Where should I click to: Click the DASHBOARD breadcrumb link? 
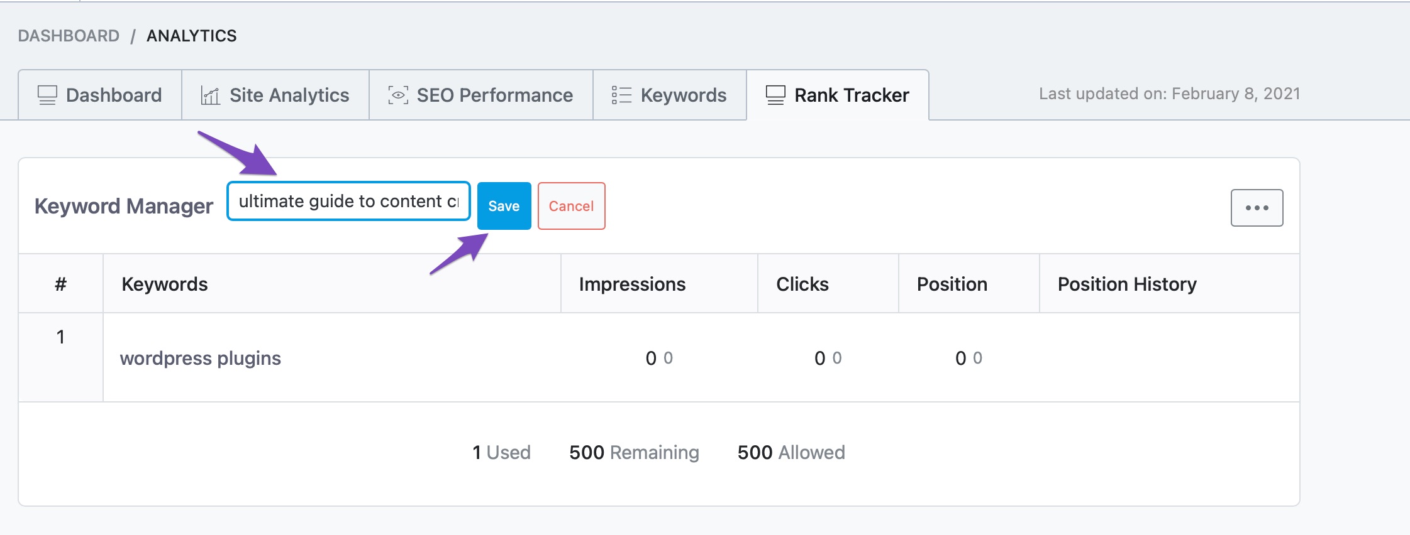tap(69, 36)
